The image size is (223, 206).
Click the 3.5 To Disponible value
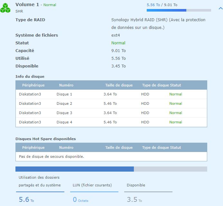135,200
